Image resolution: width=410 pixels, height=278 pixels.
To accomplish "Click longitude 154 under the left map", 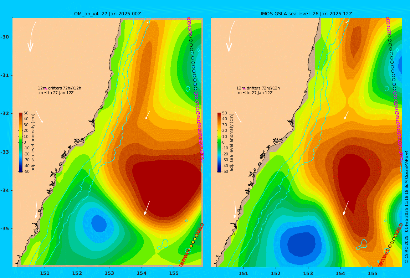I will (142, 273).
